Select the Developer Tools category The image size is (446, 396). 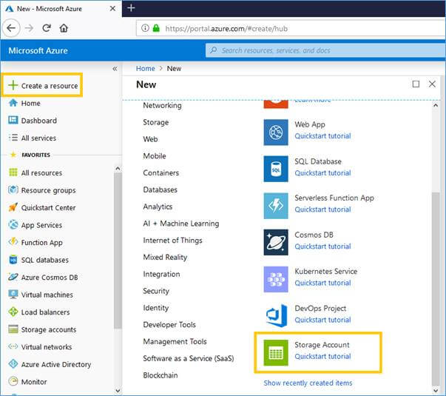(x=169, y=324)
